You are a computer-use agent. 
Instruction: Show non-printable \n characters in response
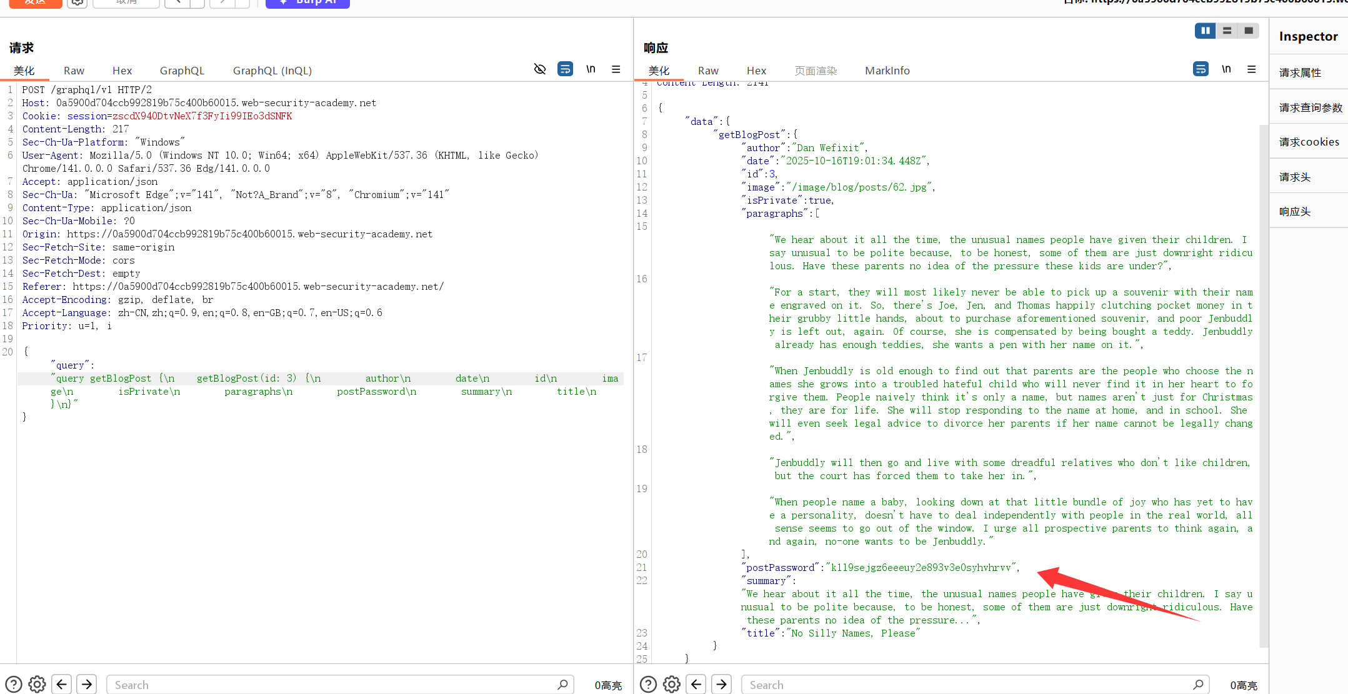click(1226, 69)
